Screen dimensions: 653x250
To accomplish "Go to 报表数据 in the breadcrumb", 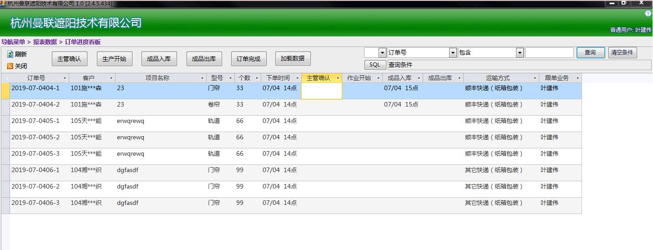I will coord(45,42).
